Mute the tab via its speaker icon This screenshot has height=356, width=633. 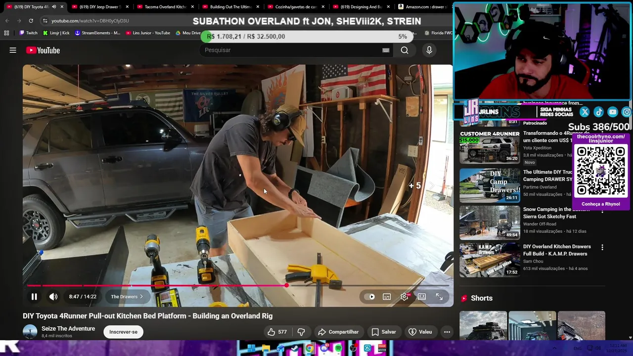54,7
